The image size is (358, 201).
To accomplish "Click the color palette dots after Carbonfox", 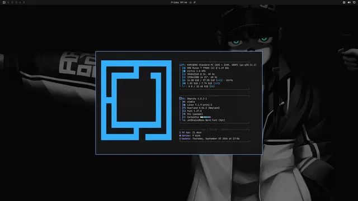I will (x=205, y=117).
